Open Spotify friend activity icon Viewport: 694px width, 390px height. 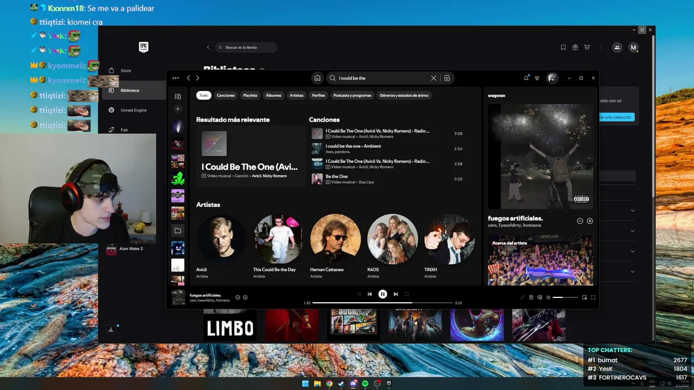point(537,78)
